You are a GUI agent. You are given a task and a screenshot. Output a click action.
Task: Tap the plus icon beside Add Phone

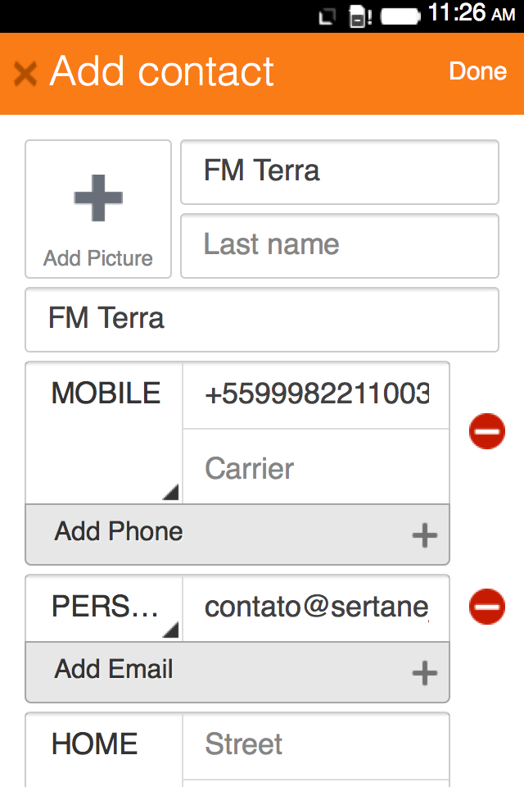point(424,535)
